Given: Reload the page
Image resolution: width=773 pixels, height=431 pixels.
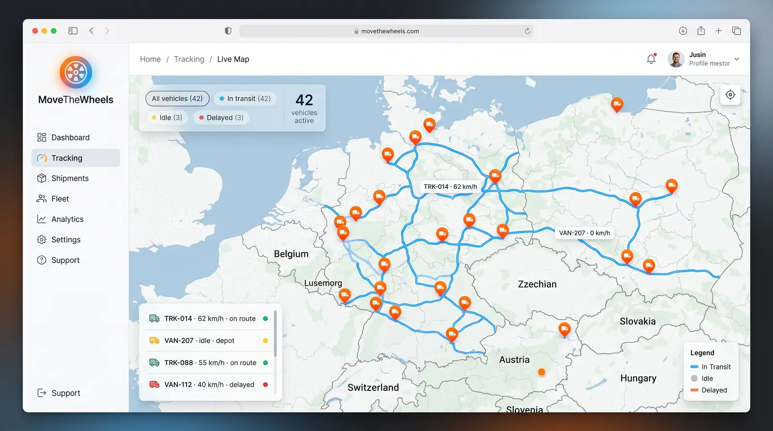Looking at the screenshot, I should coord(527,31).
